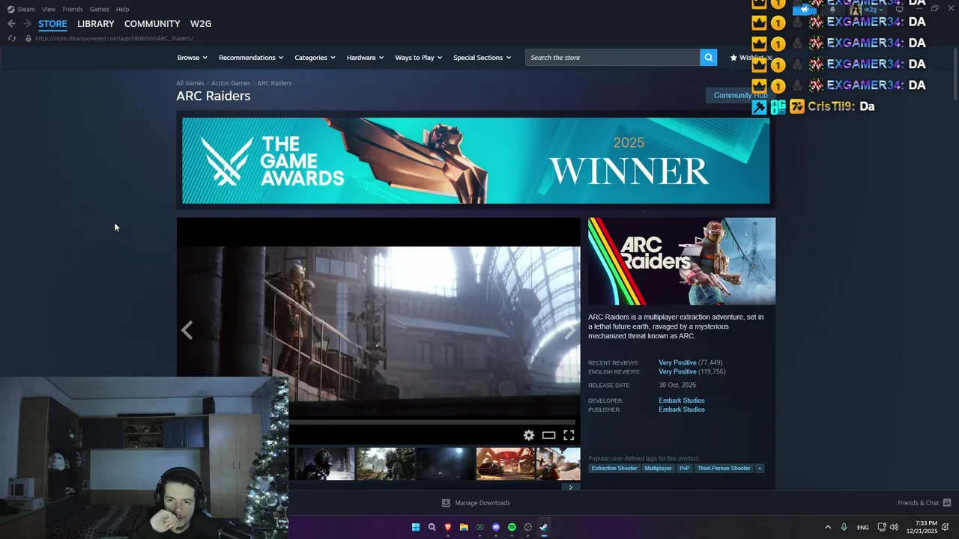Select the STORE tab
959x539 pixels.
[52, 24]
